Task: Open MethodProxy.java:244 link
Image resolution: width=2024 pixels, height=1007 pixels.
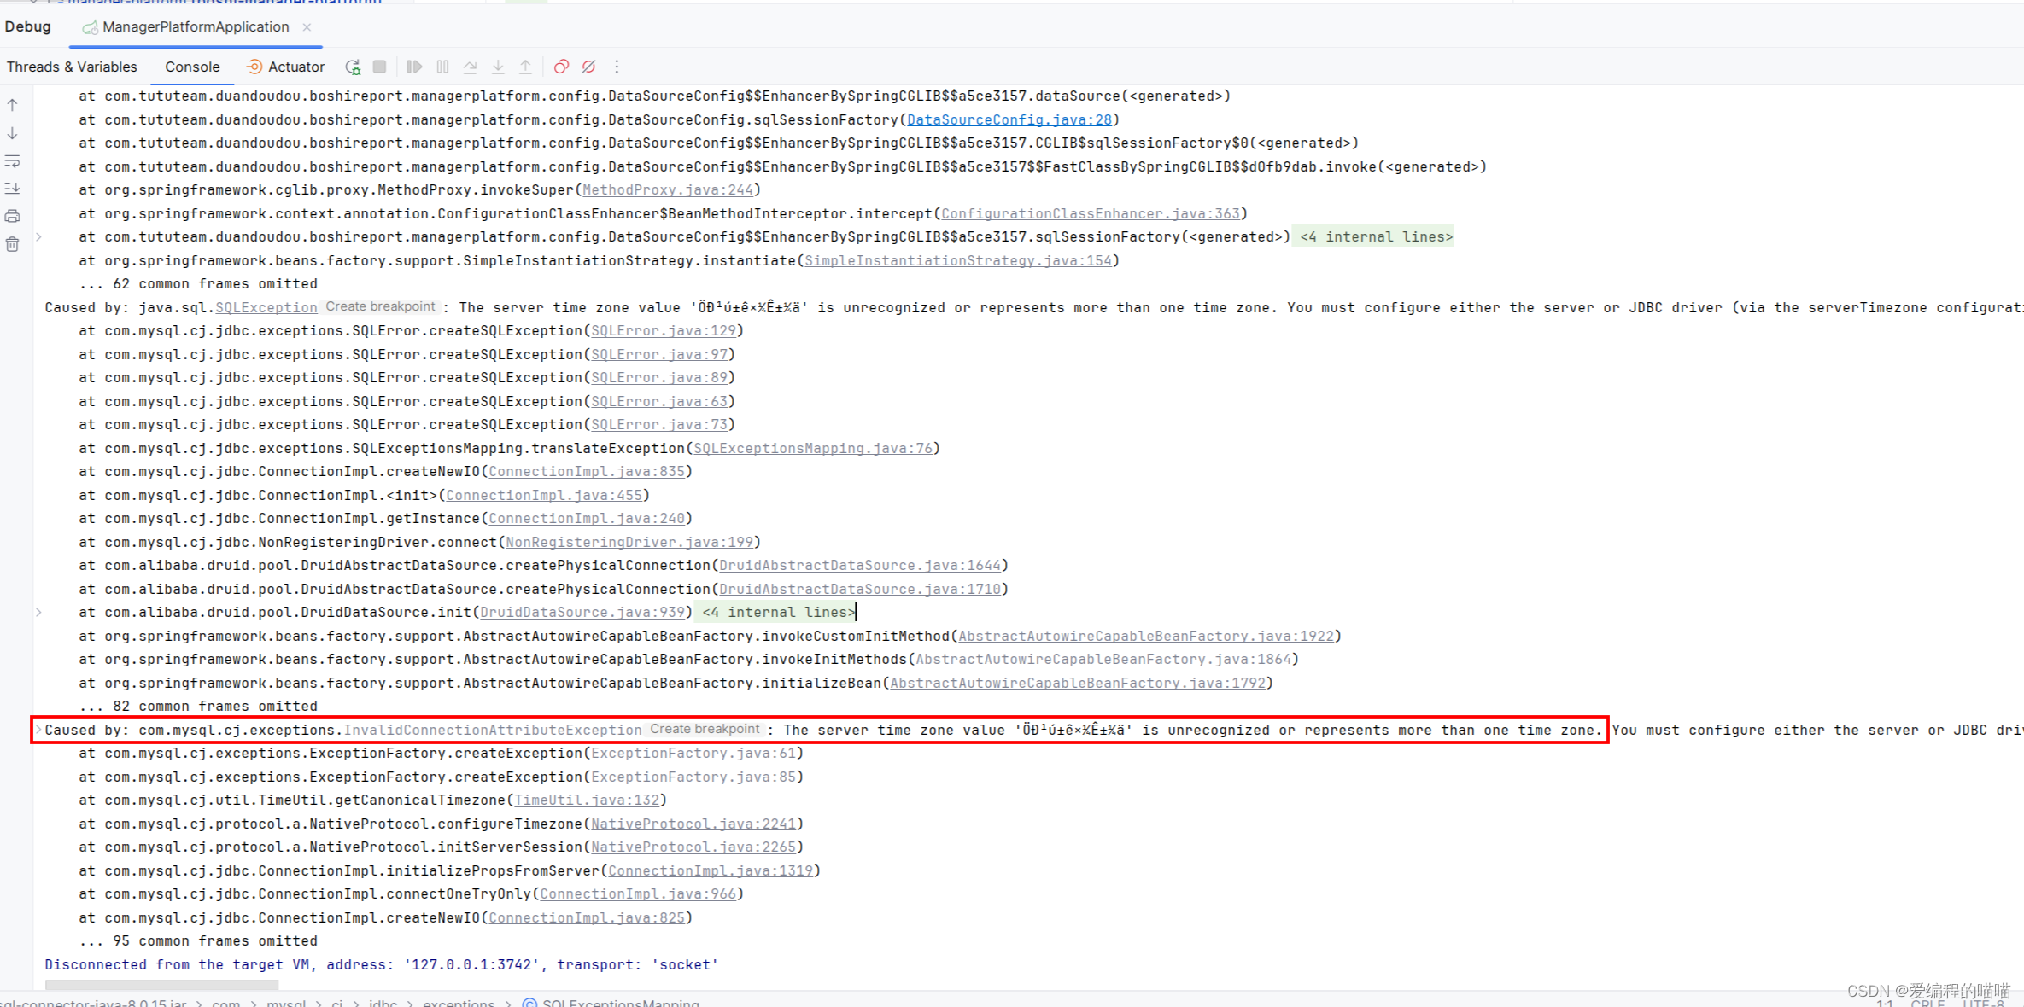Action: (x=667, y=190)
